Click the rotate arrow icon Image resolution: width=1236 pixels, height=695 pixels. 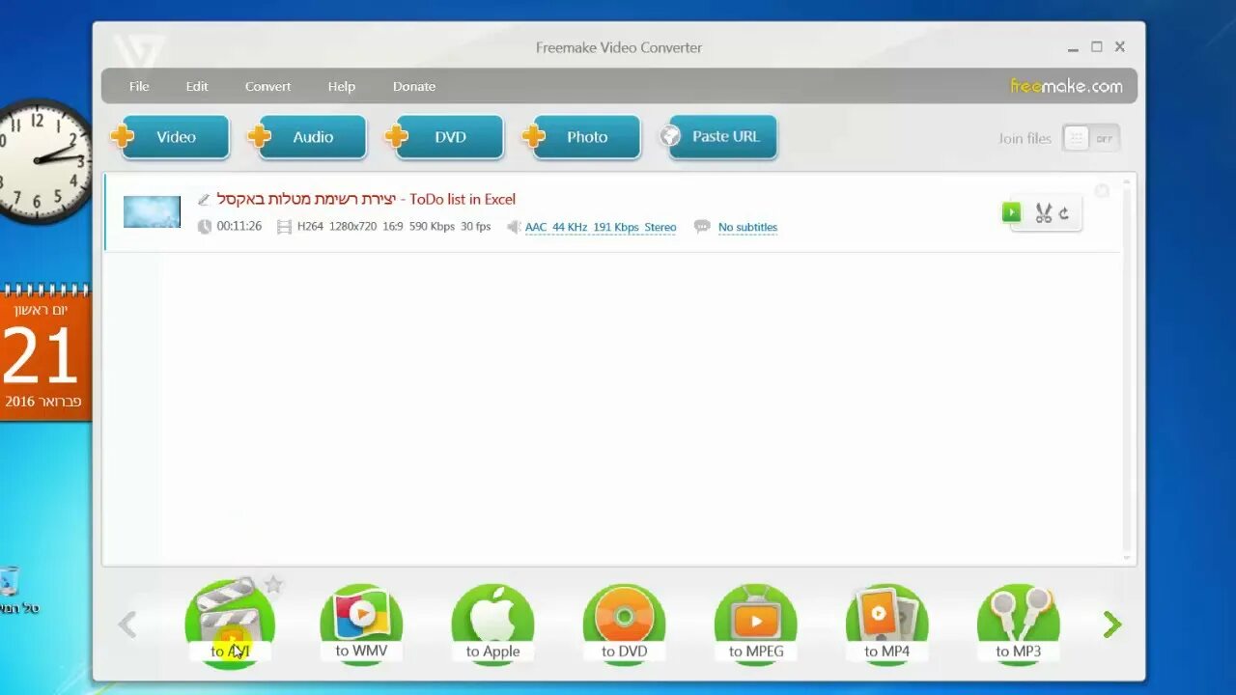pos(1064,213)
